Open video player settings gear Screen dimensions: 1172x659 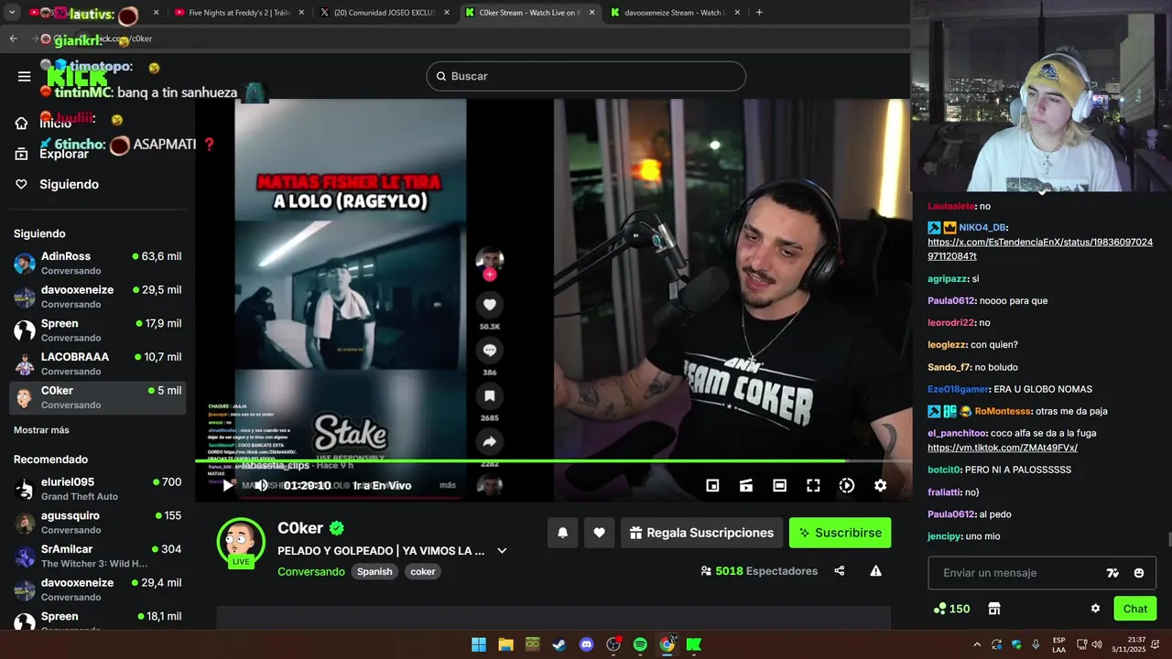(x=880, y=486)
